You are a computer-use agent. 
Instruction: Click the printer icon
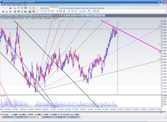point(15,8)
